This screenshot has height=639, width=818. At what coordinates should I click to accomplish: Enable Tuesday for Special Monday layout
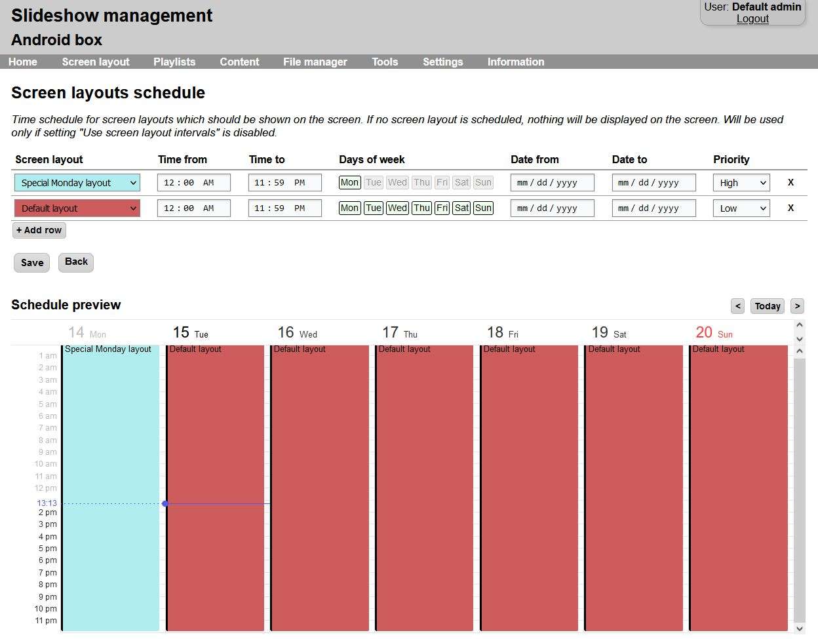point(373,182)
